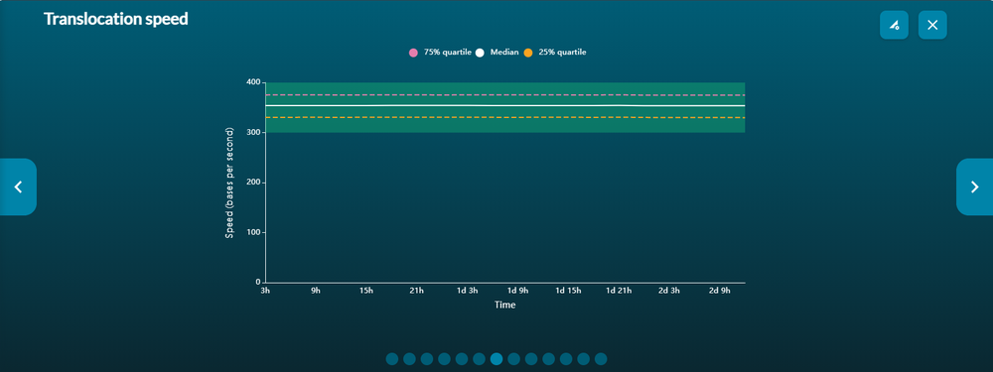
Task: Toggle the Median legend entry
Action: pyautogui.click(x=497, y=53)
